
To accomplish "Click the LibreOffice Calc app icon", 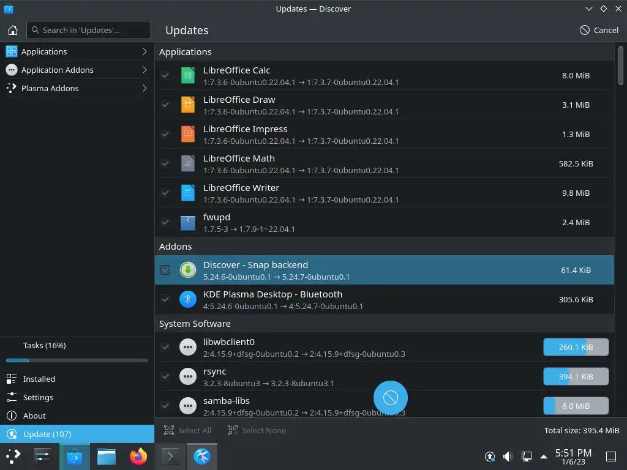I will pos(187,75).
